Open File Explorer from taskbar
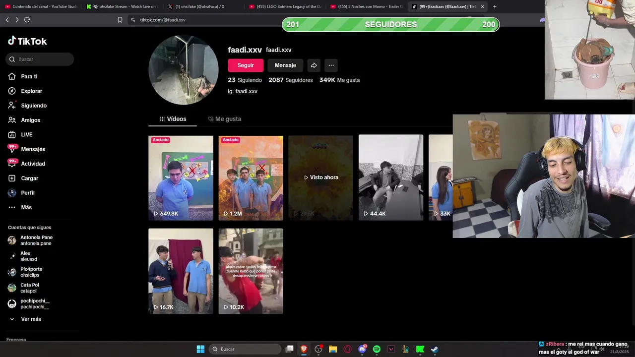 333,349
